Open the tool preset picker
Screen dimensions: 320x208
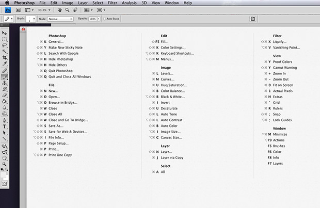click(9, 19)
